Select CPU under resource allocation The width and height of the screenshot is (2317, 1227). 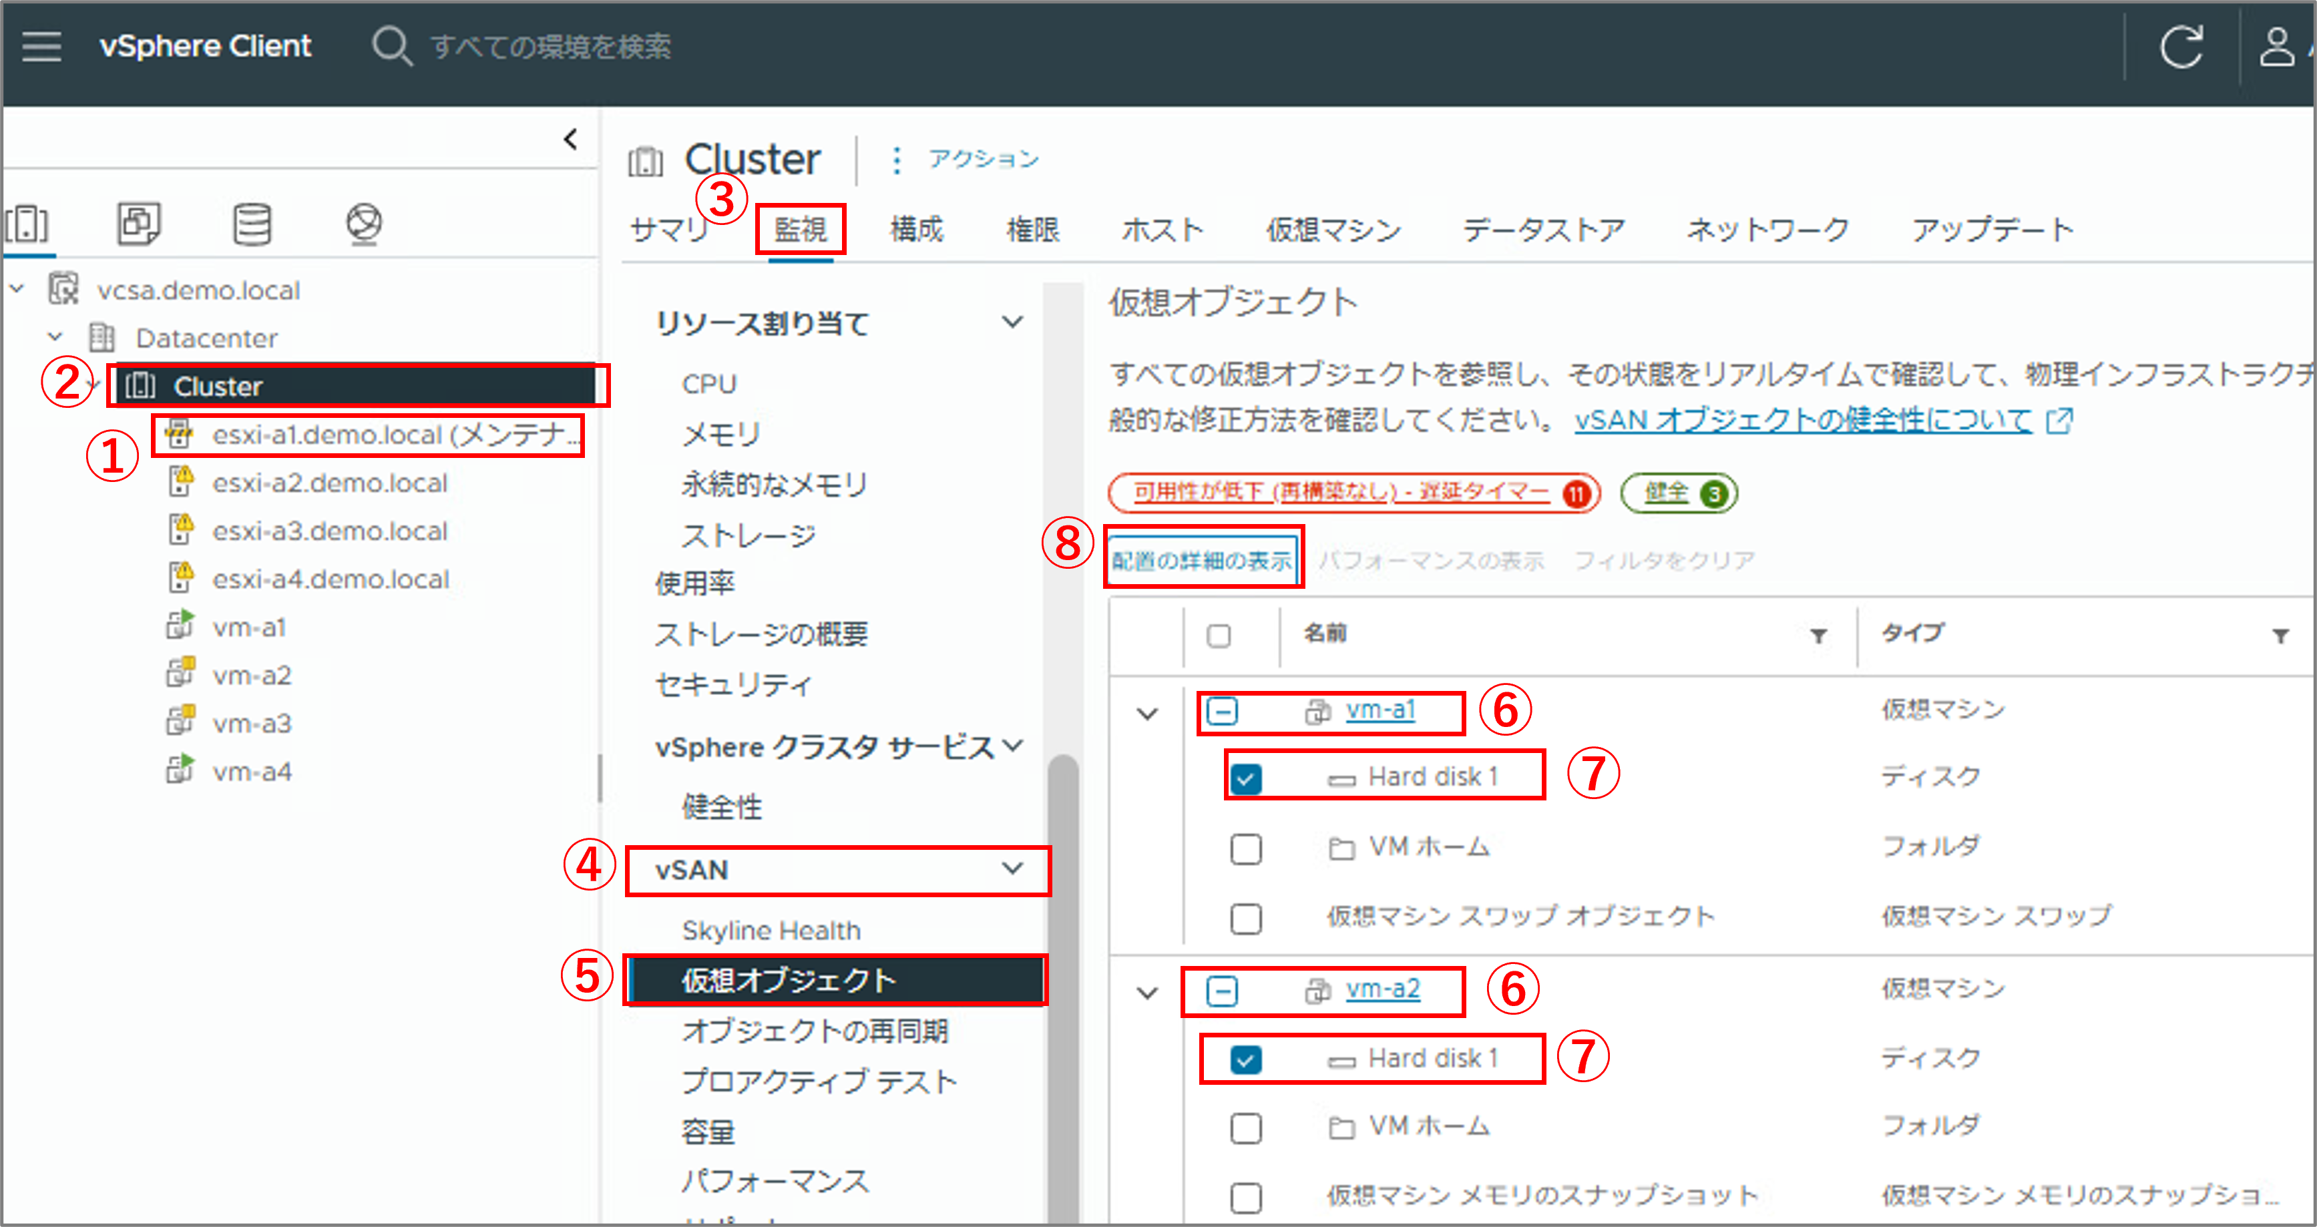[x=708, y=384]
